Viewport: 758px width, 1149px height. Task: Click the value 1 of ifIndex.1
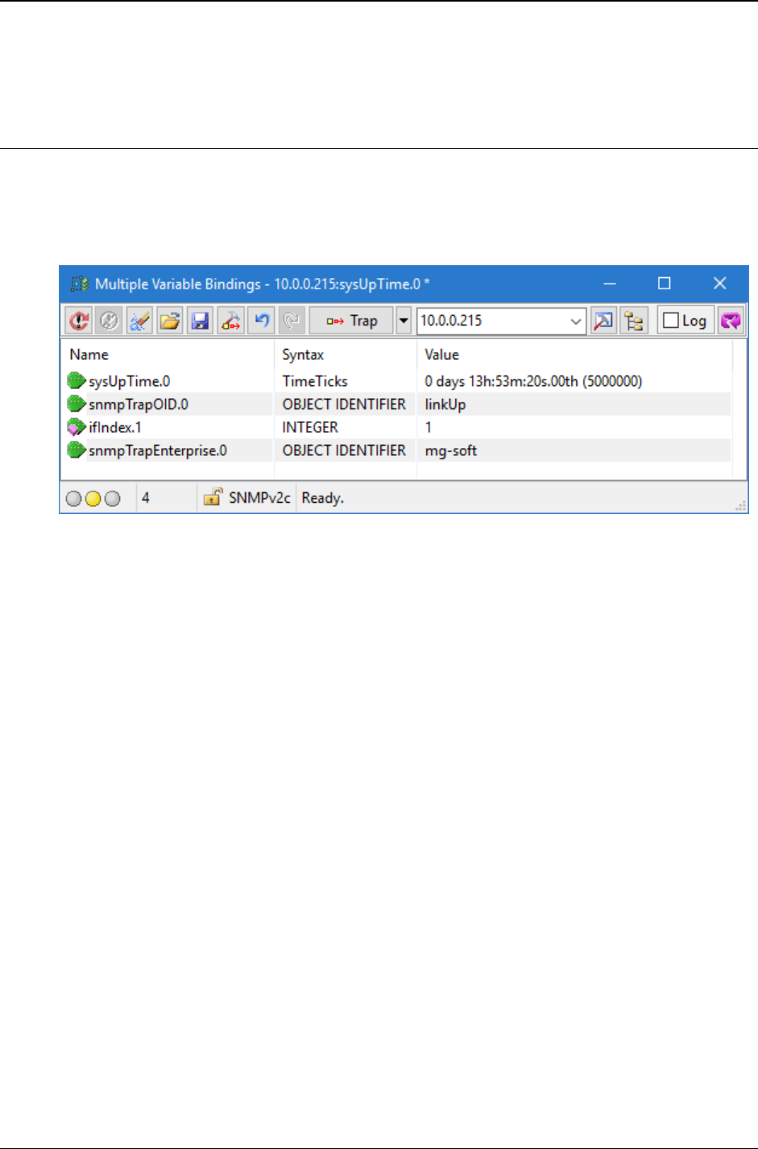(x=428, y=427)
